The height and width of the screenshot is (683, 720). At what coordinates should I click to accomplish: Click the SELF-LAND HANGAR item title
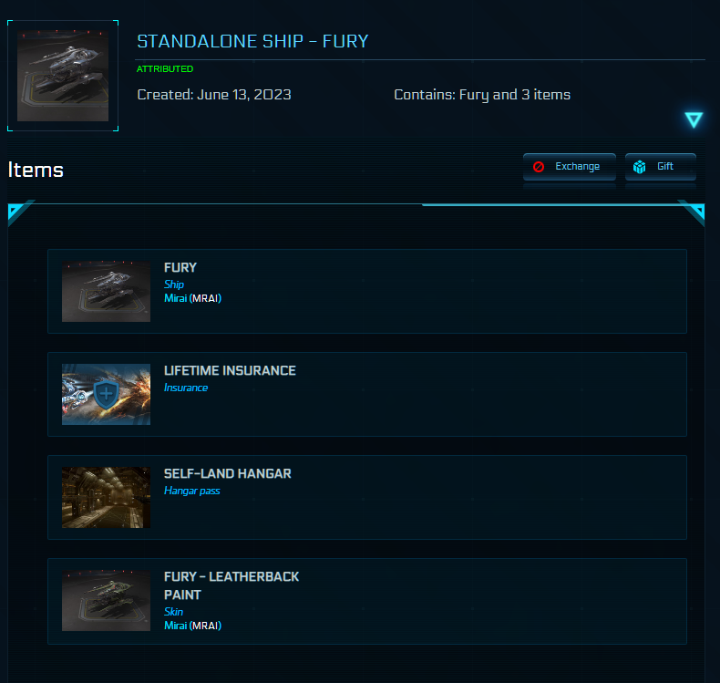[x=228, y=474]
